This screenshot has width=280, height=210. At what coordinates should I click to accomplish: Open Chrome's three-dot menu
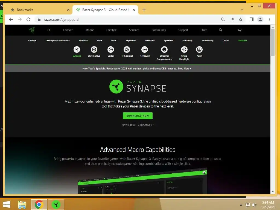[x=269, y=19]
